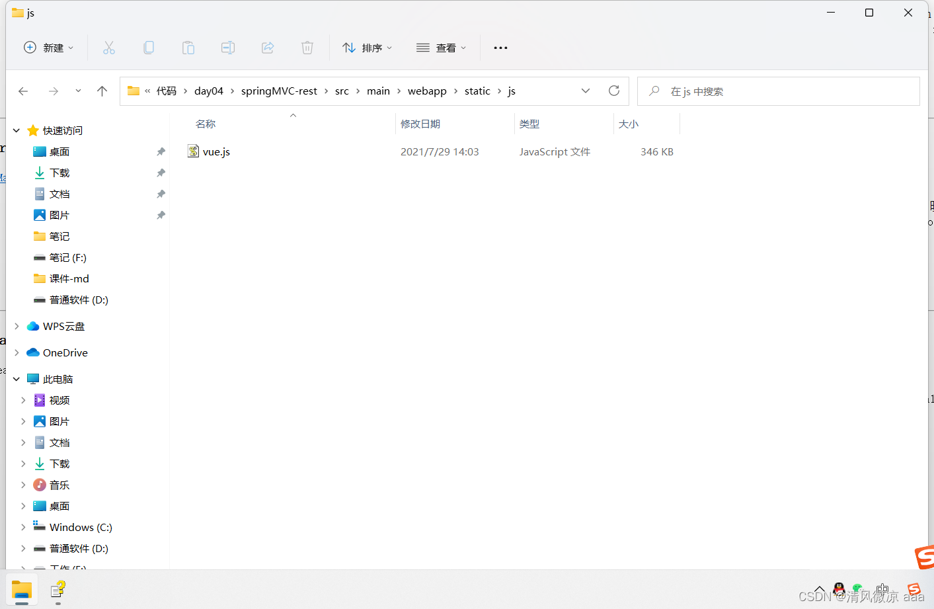Open the notepad help app in taskbar
The height and width of the screenshot is (609, 934).
58,590
